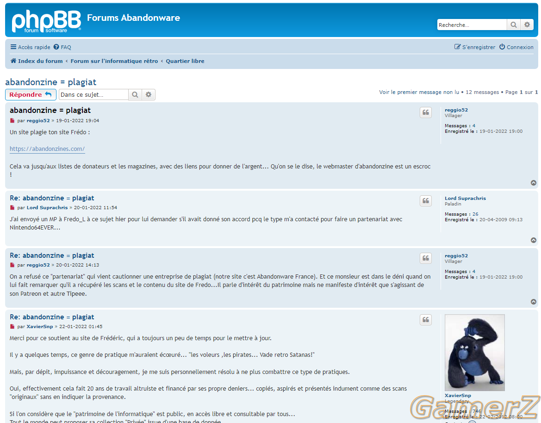
Task: Open the Accès rapide menu
Action: 31,47
